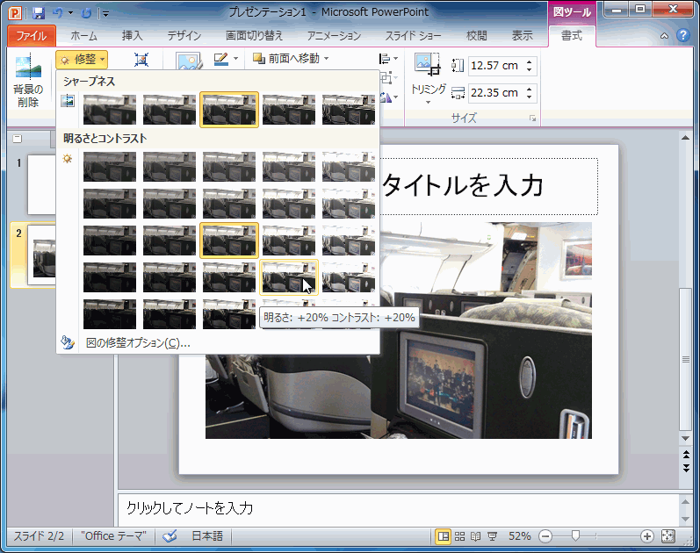700x553 pixels.
Task: Switch to the ホーム tab
Action: [x=84, y=36]
